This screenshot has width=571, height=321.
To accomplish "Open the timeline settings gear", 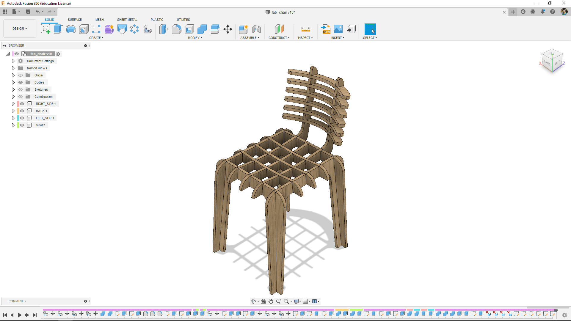I will click(x=565, y=315).
